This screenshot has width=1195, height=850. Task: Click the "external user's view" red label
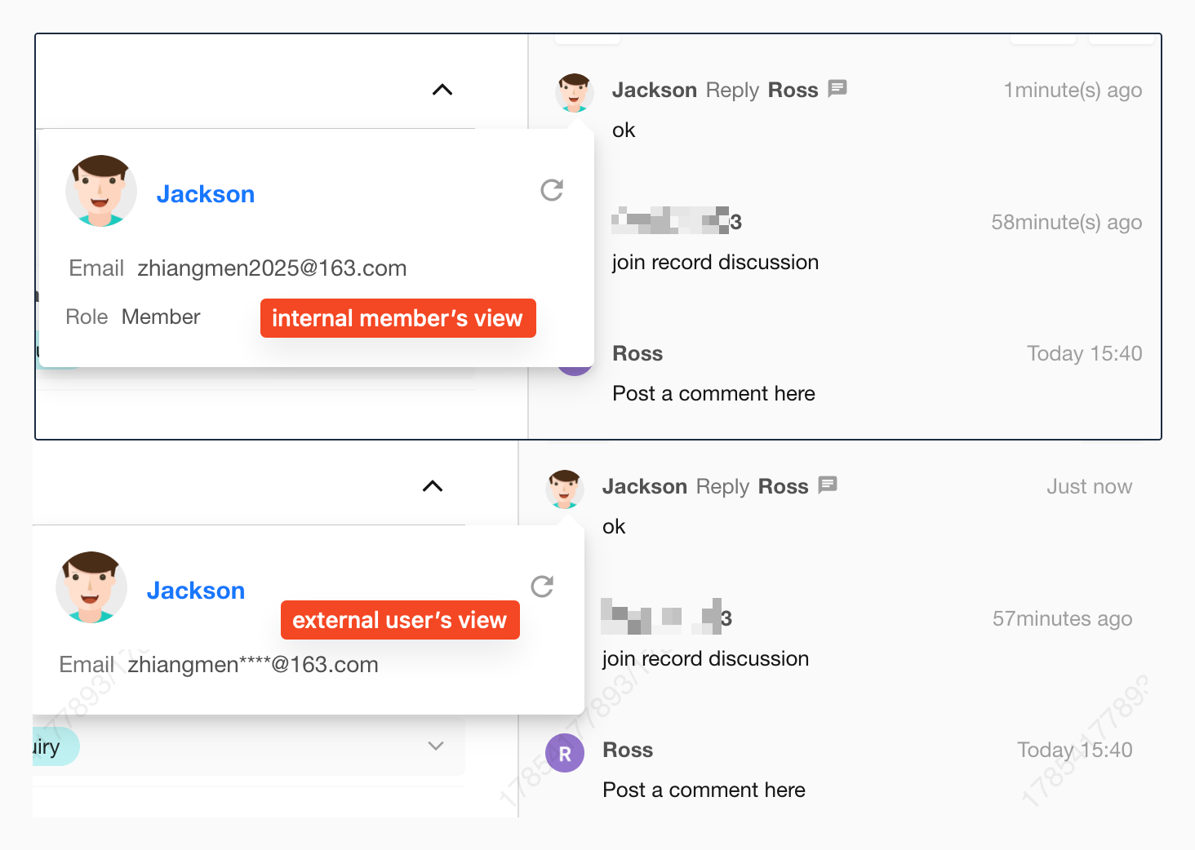point(400,620)
